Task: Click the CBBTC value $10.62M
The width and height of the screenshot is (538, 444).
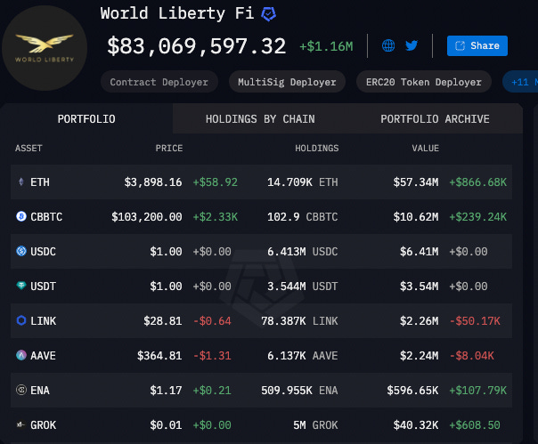Action: pos(416,217)
